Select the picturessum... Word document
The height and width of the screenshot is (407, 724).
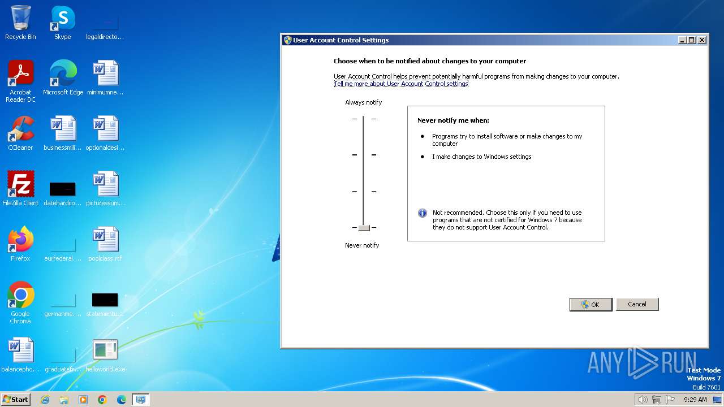[x=105, y=189]
